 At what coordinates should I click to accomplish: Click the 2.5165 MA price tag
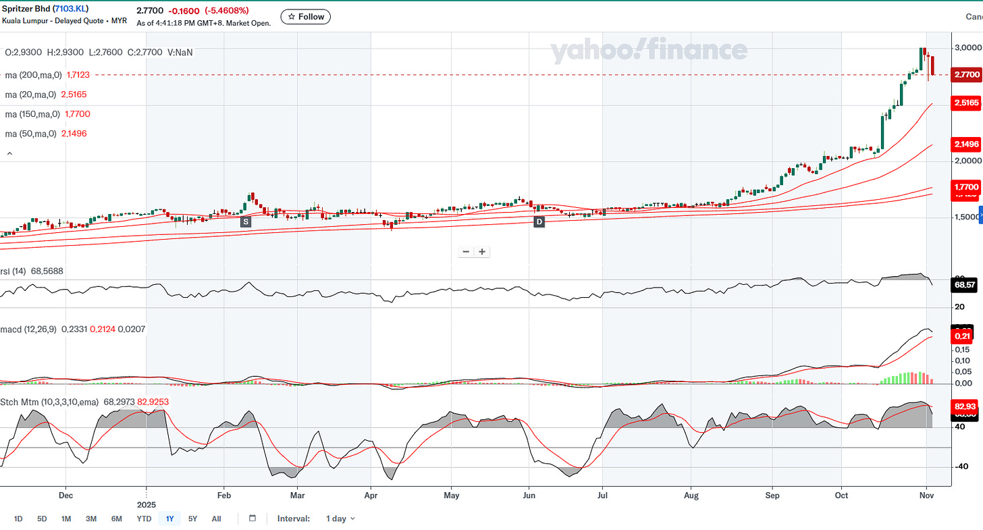coord(965,103)
